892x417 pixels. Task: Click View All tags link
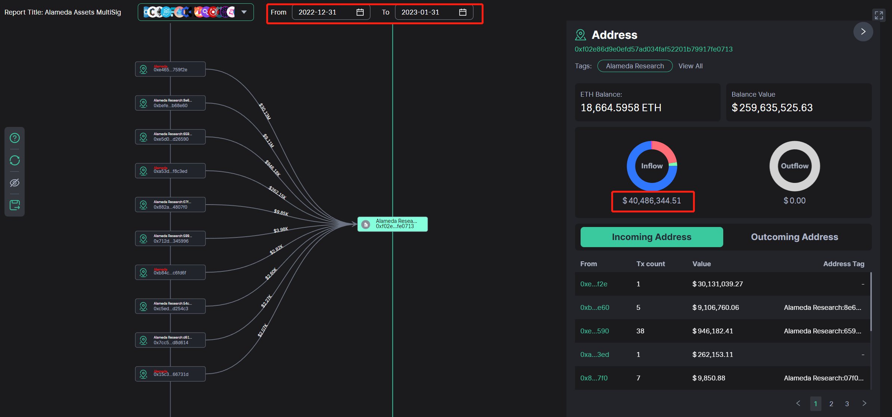coord(690,66)
